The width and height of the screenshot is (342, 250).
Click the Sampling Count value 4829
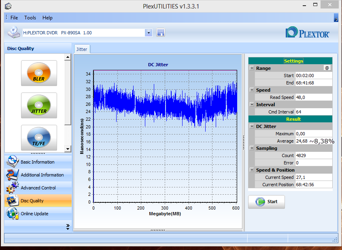(x=314, y=155)
